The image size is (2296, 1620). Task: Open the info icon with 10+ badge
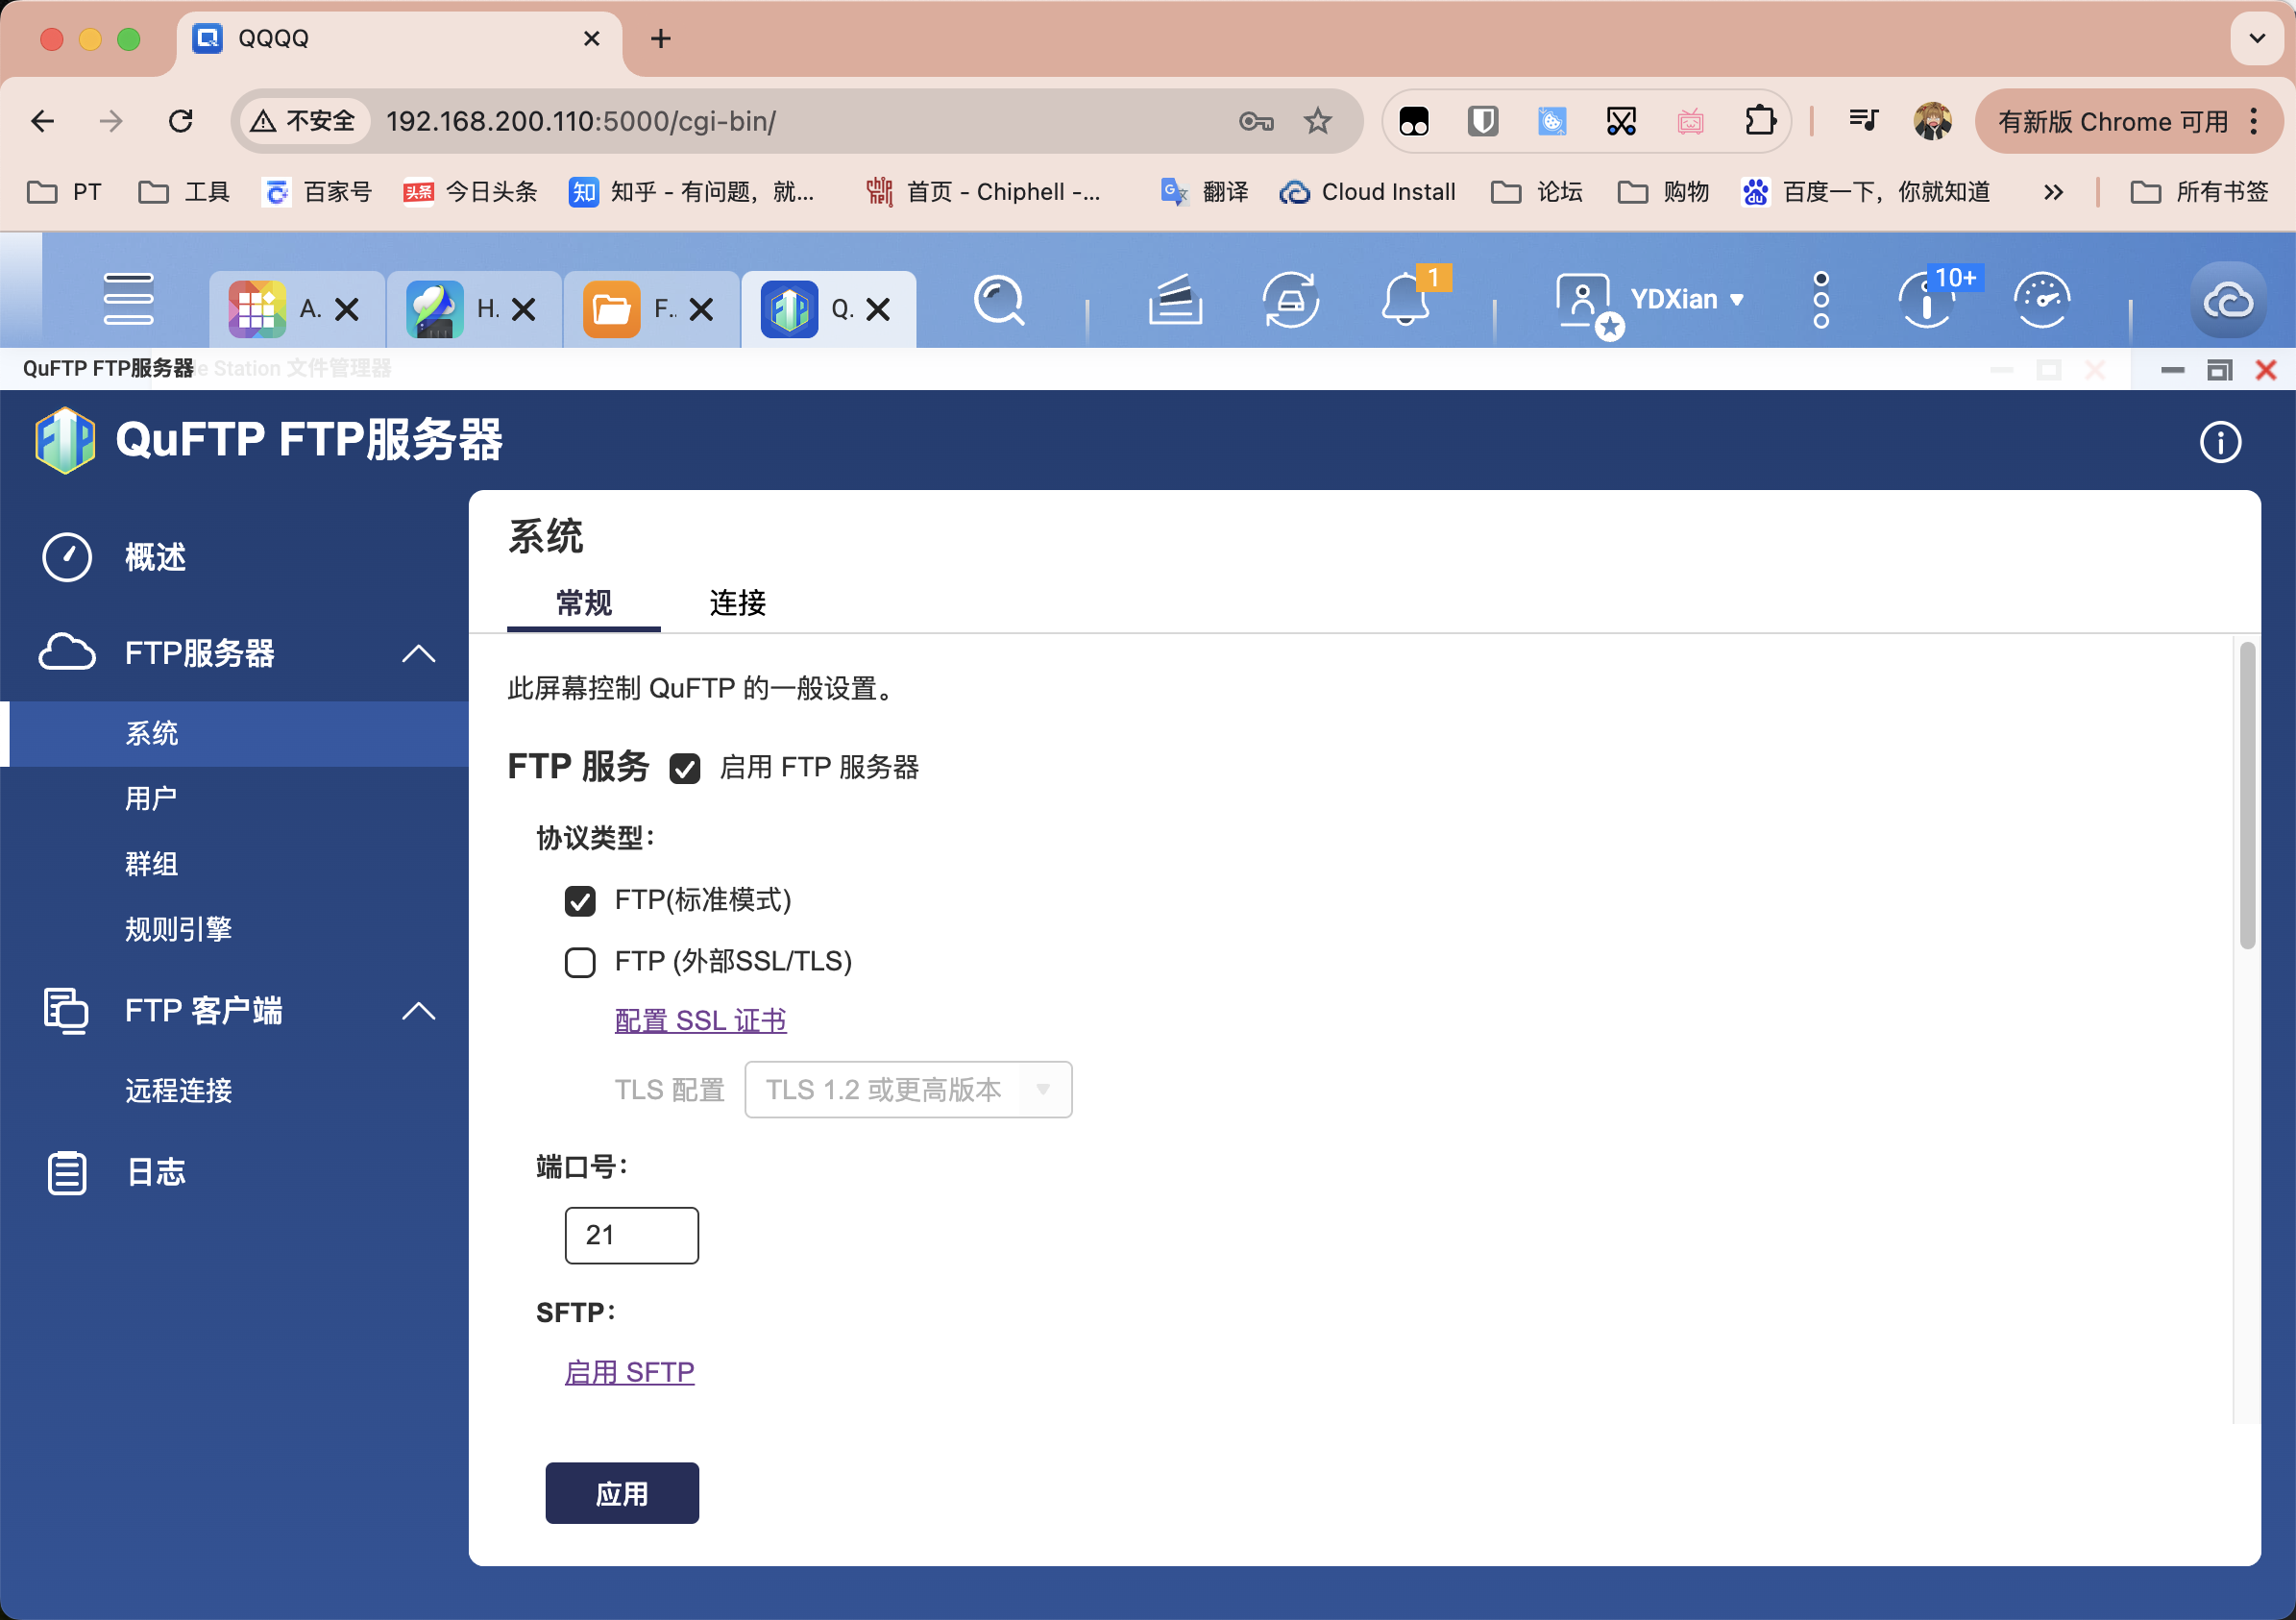coord(1927,300)
